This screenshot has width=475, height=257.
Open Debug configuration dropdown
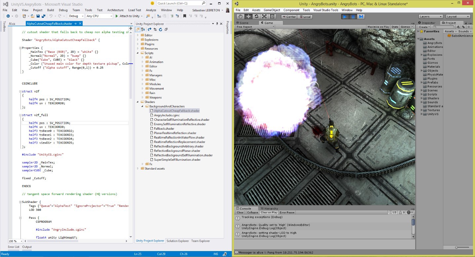pos(76,16)
